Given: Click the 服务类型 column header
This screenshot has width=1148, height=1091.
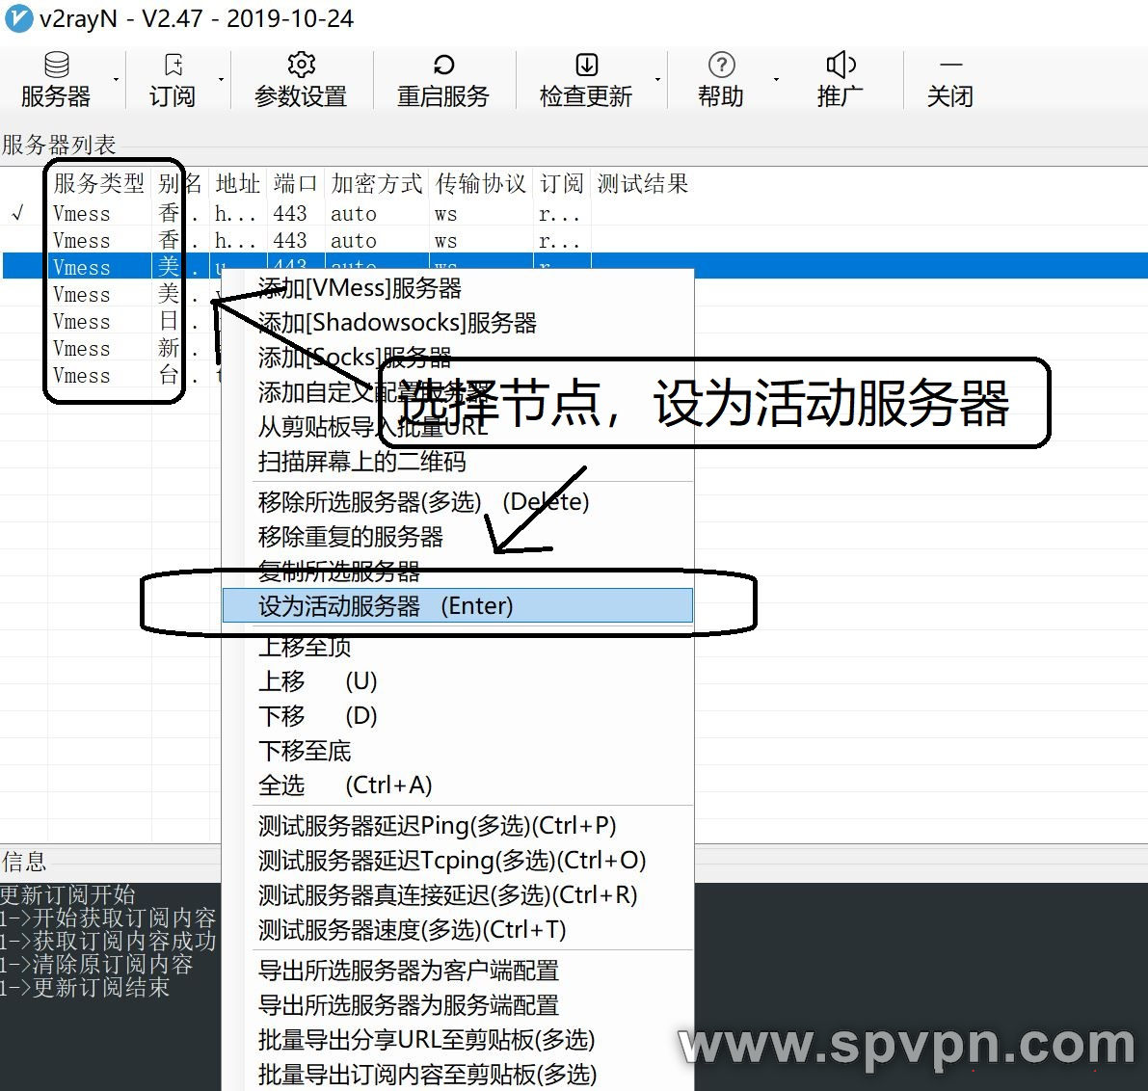Looking at the screenshot, I should click(x=98, y=183).
